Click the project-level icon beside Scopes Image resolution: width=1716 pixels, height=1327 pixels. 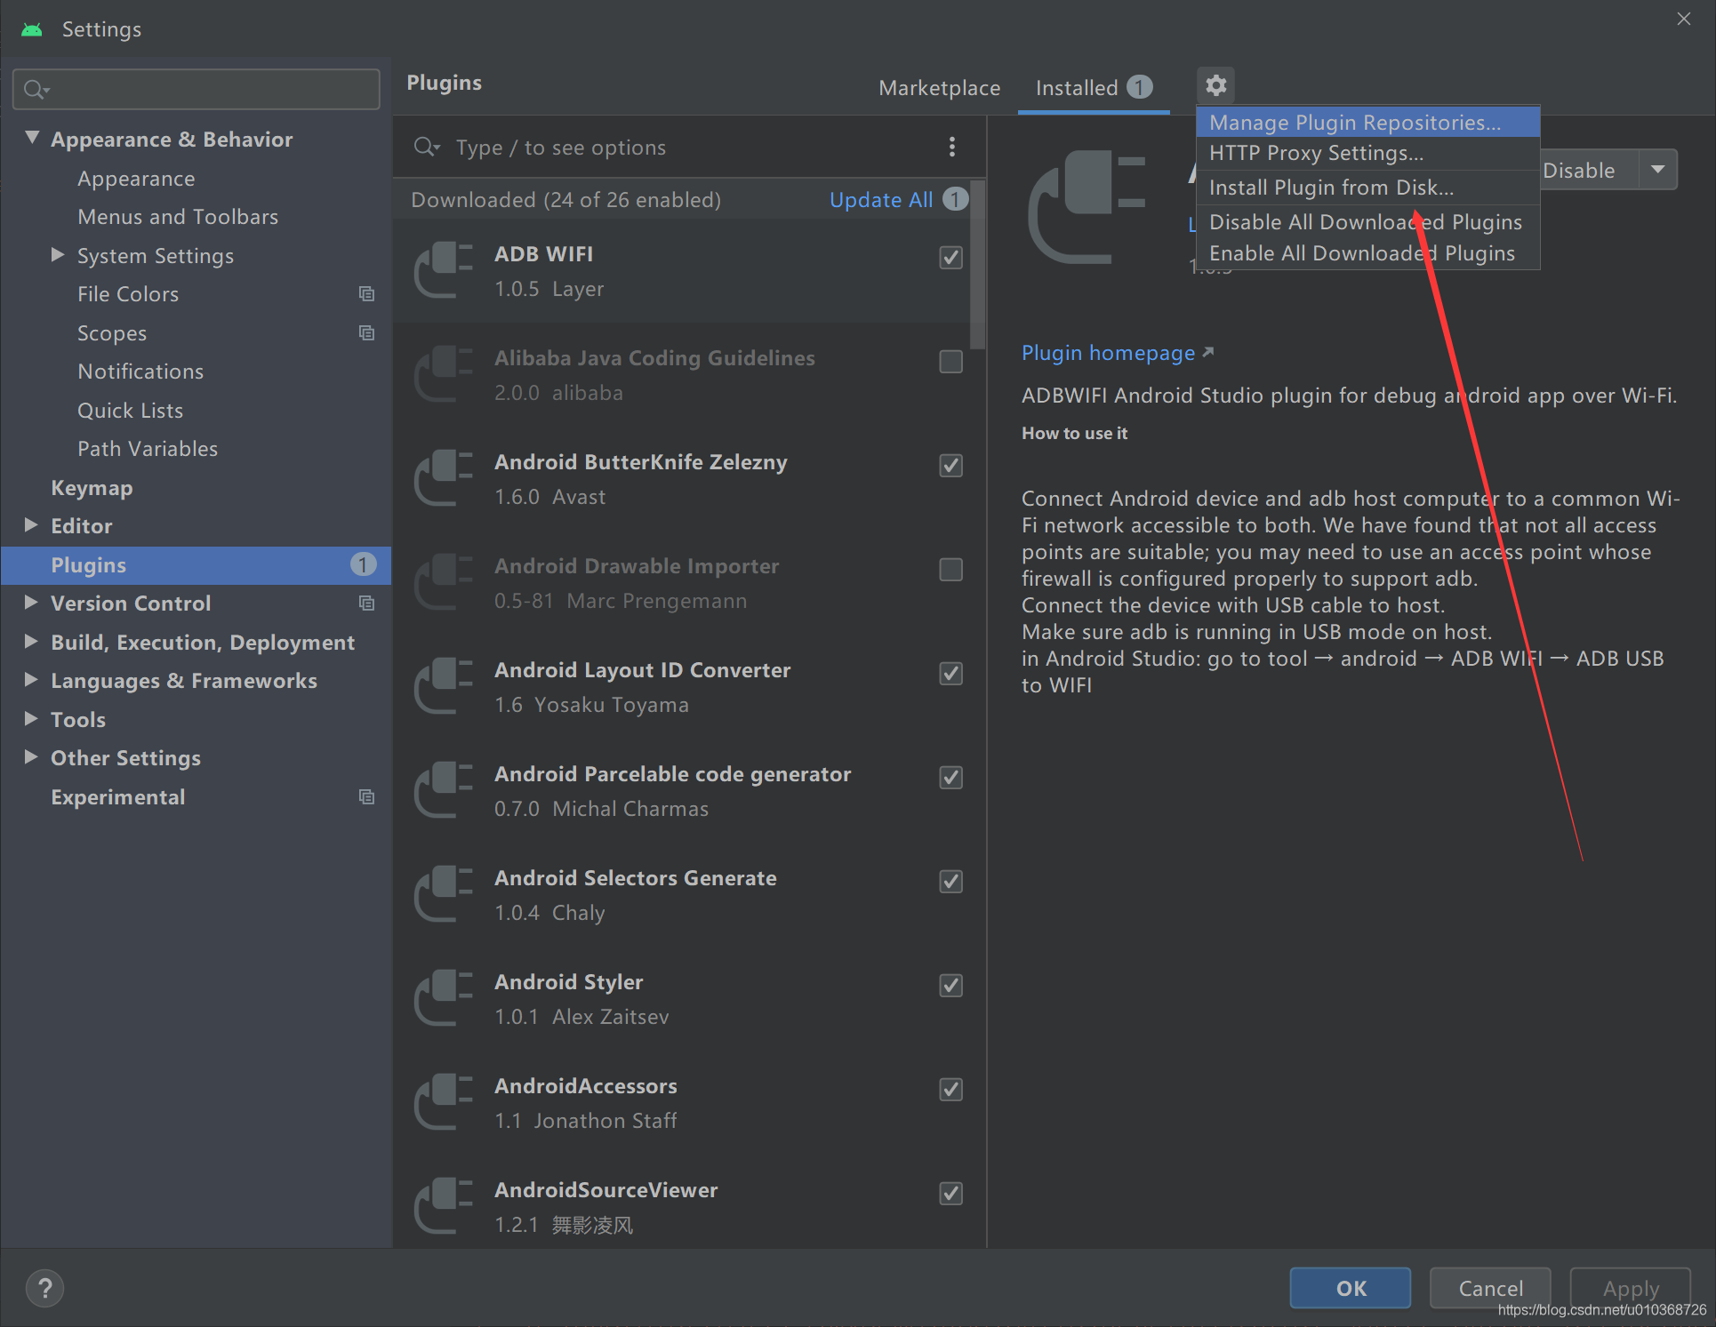click(366, 332)
